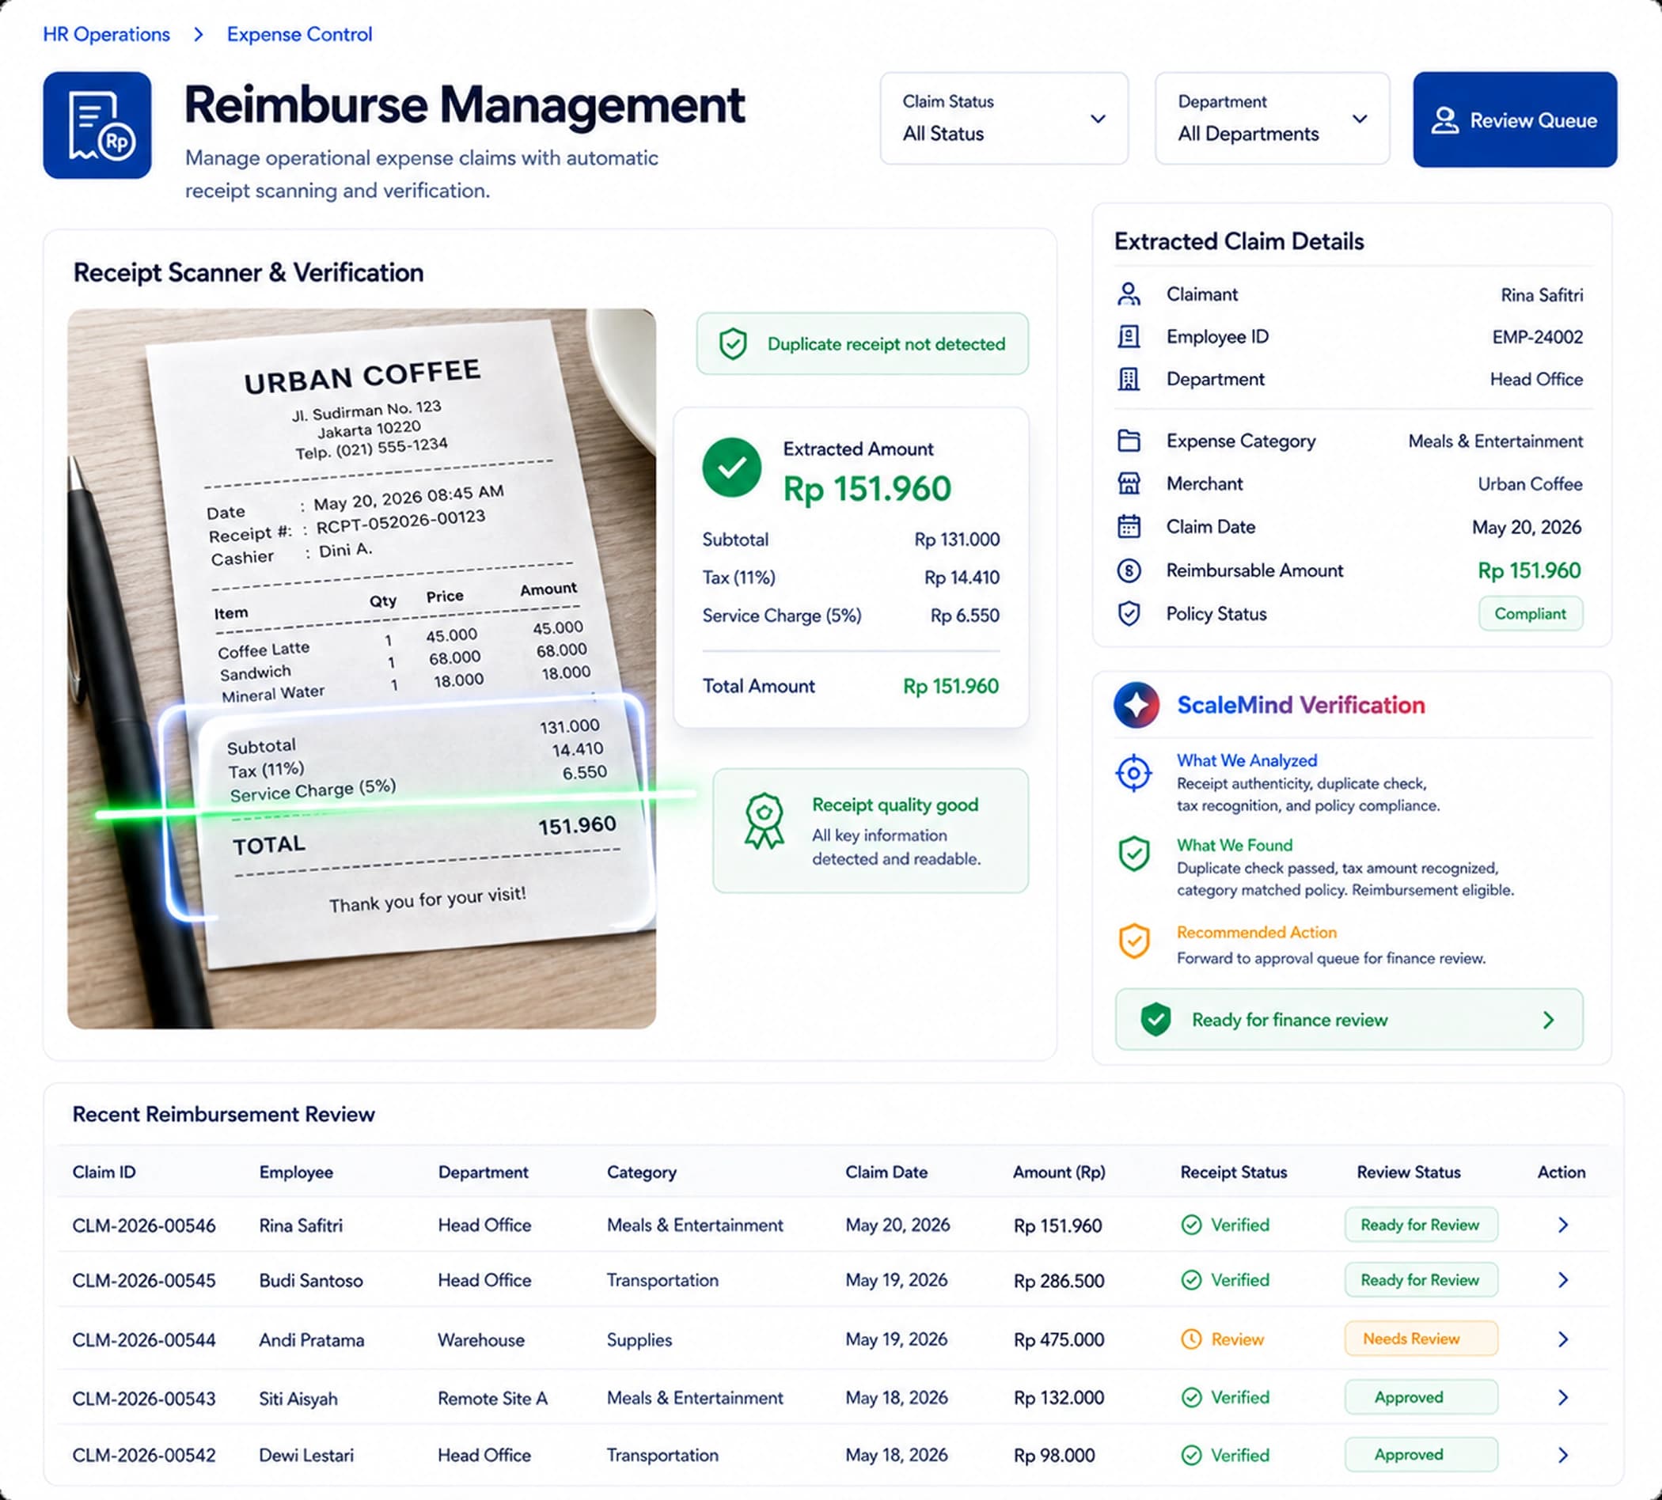This screenshot has width=1662, height=1500.
Task: Open the Department filter dropdown
Action: [x=1272, y=119]
